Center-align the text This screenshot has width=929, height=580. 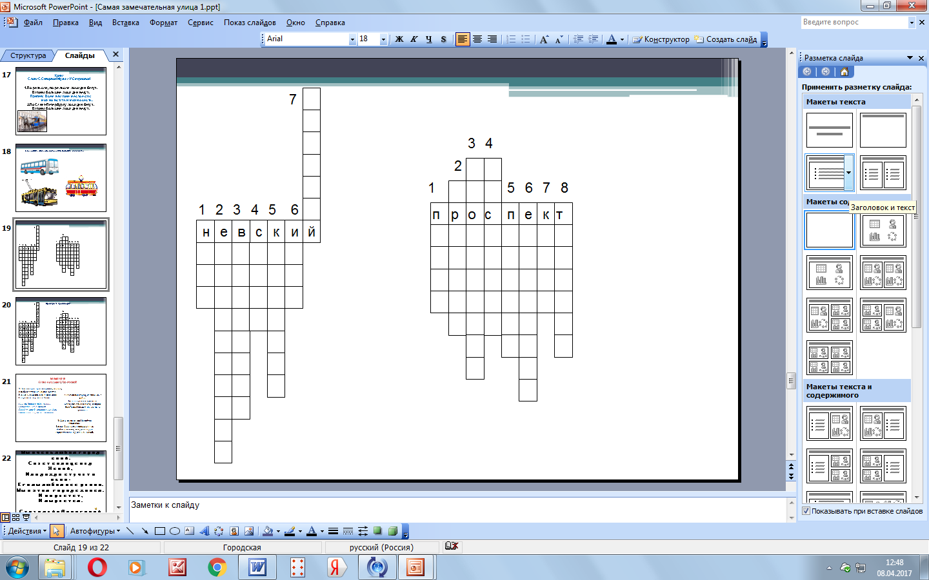tap(477, 39)
